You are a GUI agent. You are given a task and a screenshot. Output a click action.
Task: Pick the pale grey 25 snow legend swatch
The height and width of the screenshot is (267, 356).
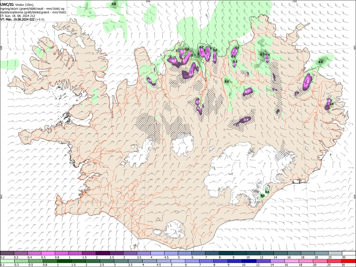point(335,253)
